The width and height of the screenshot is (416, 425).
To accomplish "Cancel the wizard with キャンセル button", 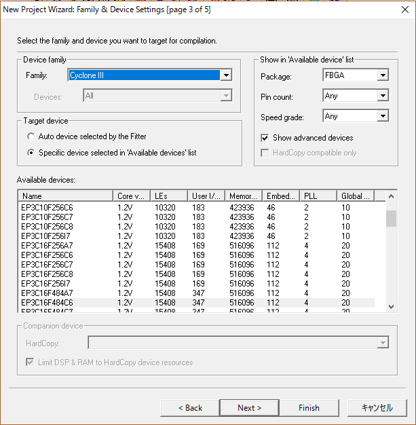I will pyautogui.click(x=377, y=407).
